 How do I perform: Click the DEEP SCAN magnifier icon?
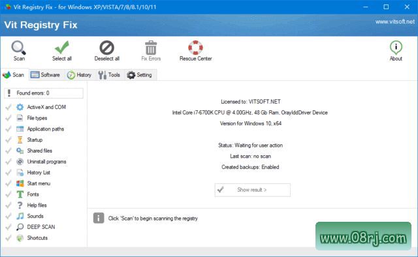[20, 227]
